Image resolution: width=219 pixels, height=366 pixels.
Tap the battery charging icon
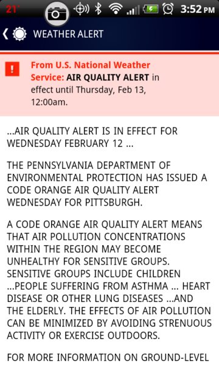click(x=150, y=9)
